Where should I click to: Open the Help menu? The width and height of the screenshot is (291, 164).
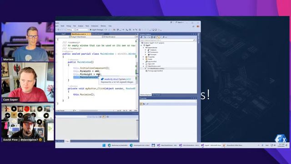coord(110,26)
